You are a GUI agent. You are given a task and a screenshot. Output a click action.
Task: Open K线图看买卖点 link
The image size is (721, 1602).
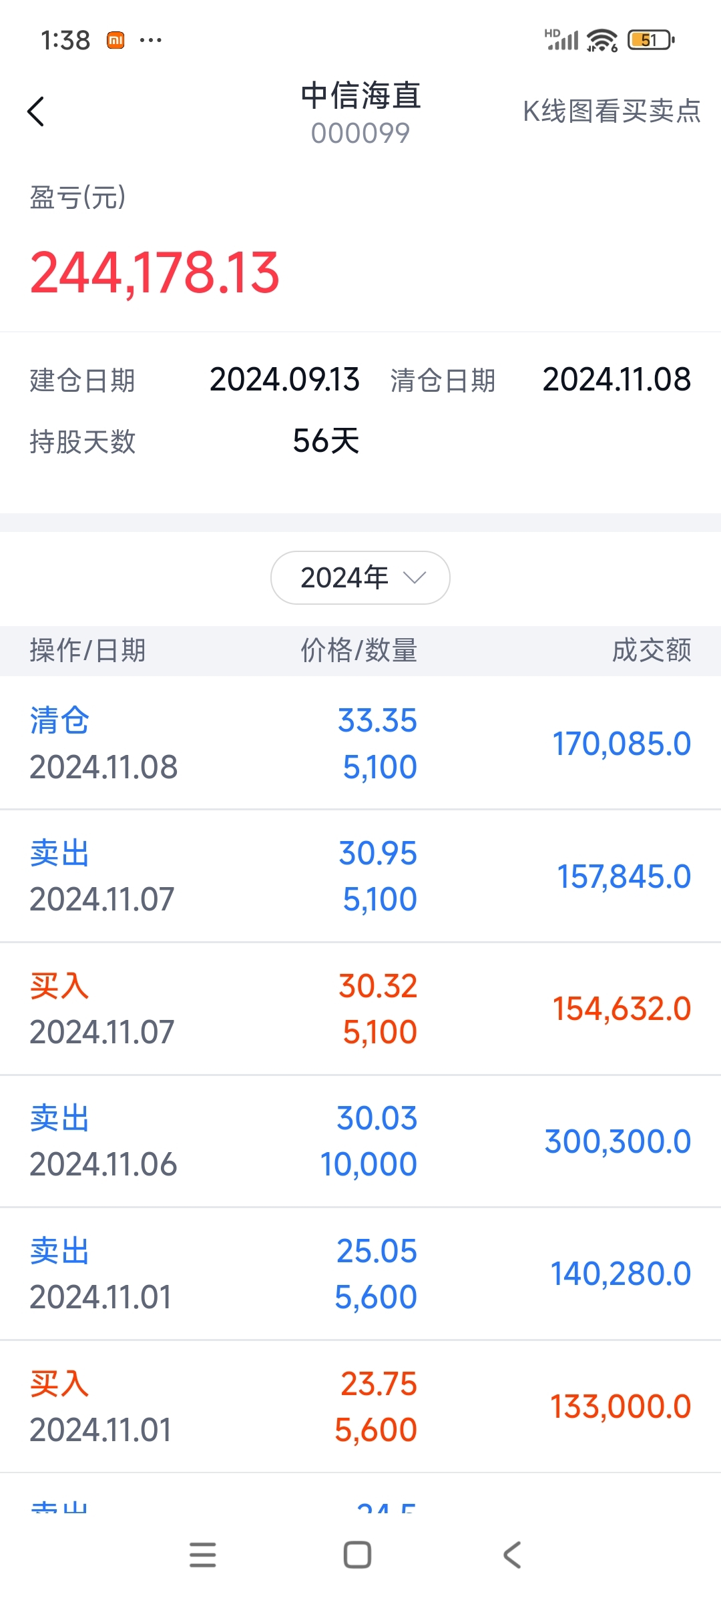click(x=612, y=111)
